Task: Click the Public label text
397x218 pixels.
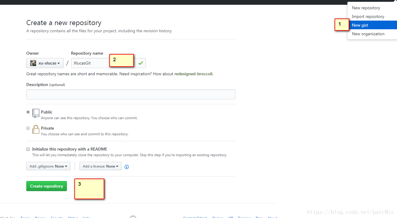Action: pos(47,112)
